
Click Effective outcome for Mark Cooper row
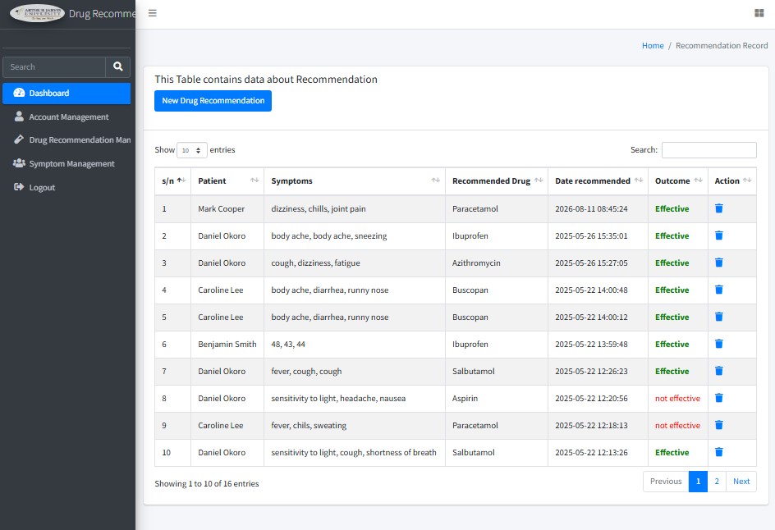tap(672, 209)
